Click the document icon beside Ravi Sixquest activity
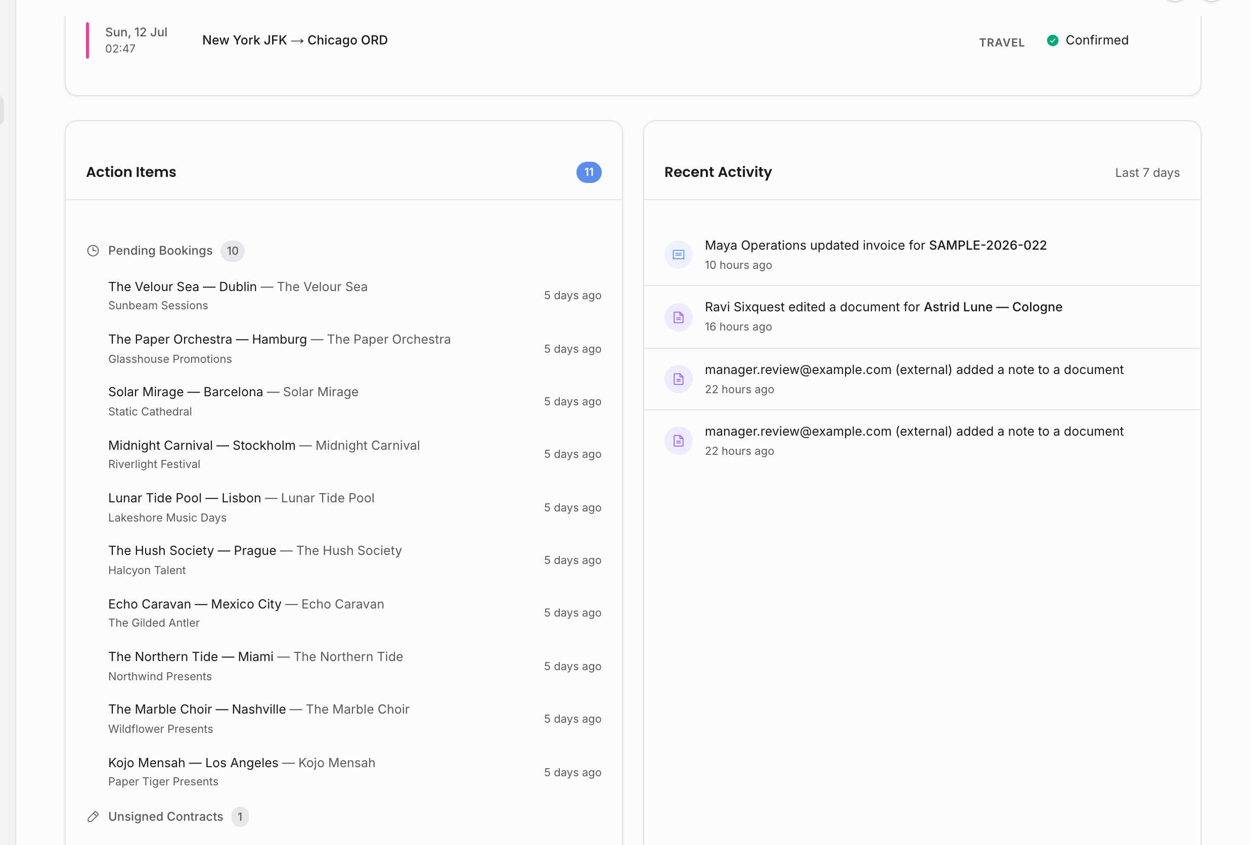1250x845 pixels. [678, 317]
